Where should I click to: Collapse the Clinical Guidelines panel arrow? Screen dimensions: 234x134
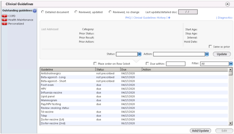pyautogui.click(x=227, y=4)
